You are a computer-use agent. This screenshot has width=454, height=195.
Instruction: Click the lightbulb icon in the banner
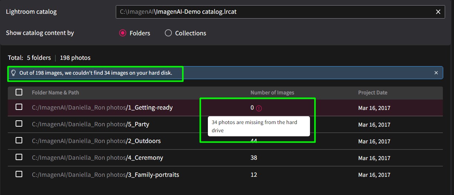pyautogui.click(x=13, y=73)
